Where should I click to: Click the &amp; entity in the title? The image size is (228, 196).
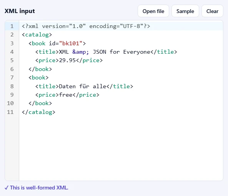tap(81, 52)
